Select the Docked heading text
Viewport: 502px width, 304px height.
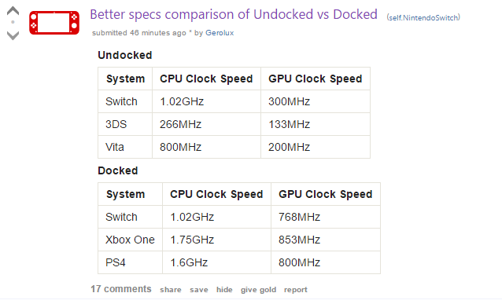click(x=118, y=170)
